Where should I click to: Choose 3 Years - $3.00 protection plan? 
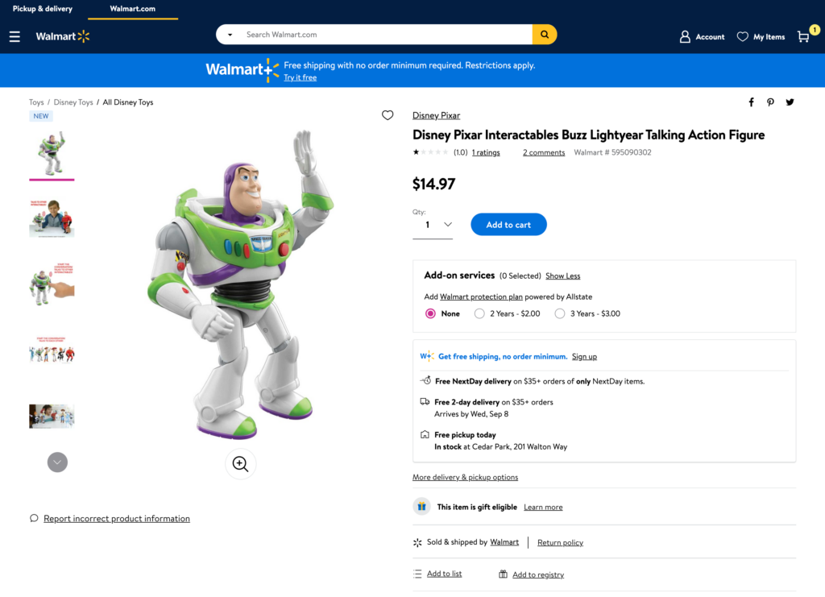[560, 313]
